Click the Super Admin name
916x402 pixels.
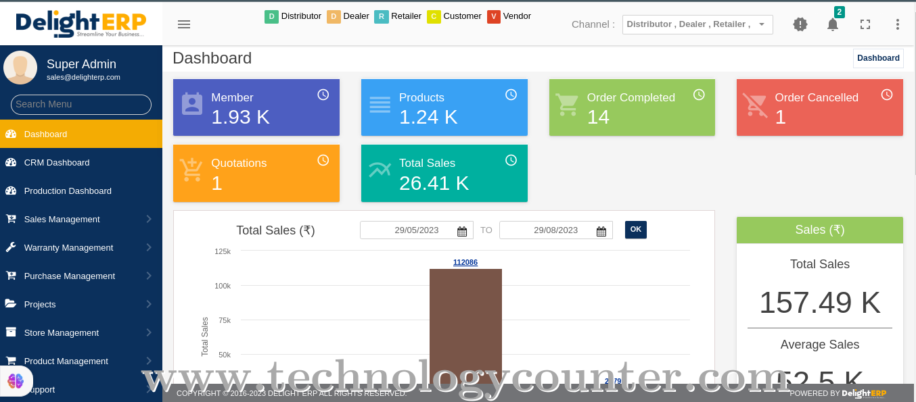81,64
